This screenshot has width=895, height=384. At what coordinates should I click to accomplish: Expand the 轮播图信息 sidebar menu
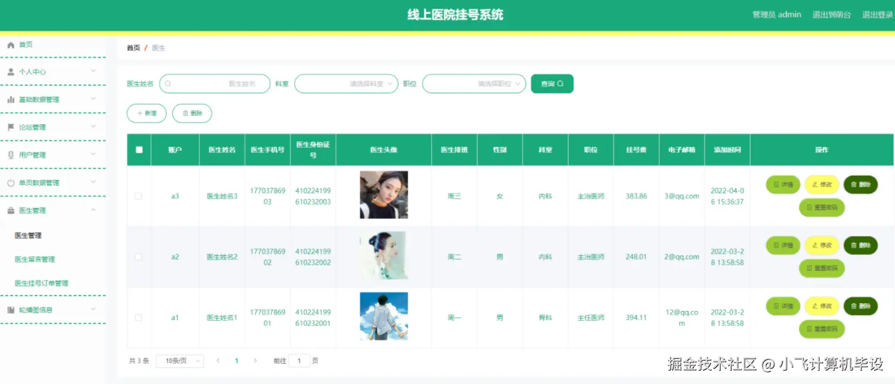93,309
